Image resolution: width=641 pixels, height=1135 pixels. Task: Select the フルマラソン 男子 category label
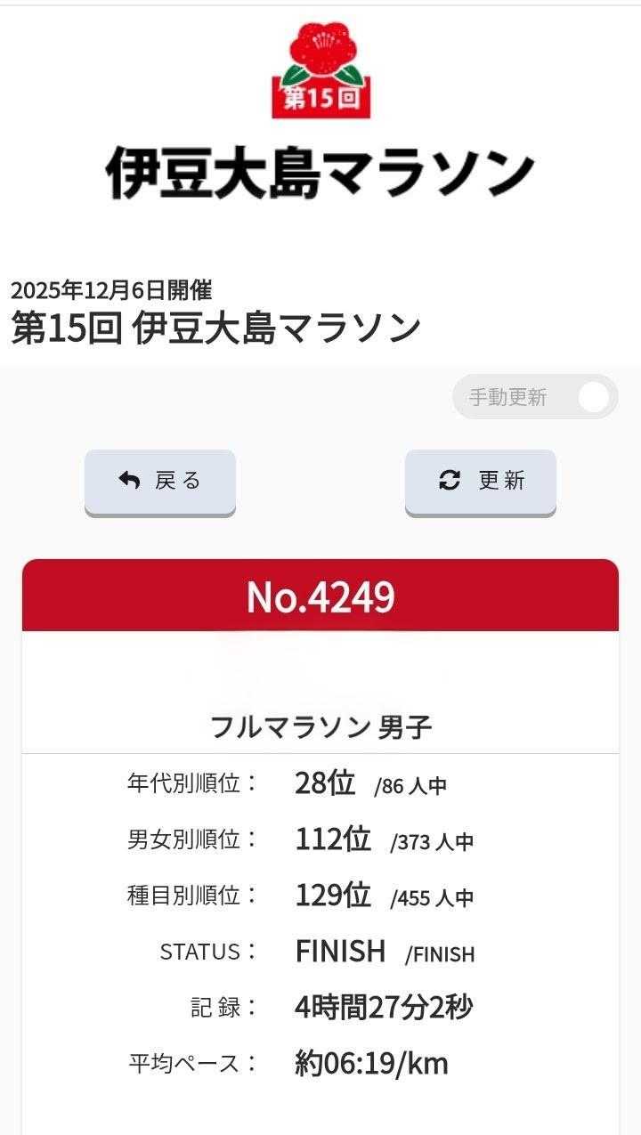pos(320,727)
